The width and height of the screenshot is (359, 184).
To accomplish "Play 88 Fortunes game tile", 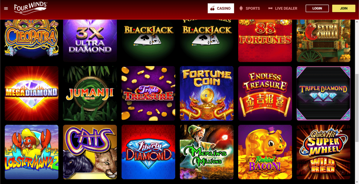I will pyautogui.click(x=265, y=41).
